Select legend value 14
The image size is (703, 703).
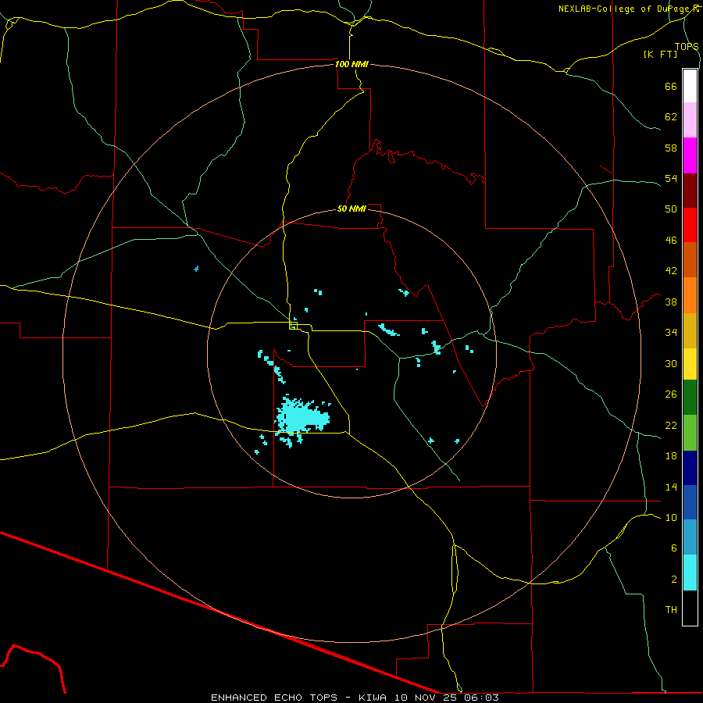coord(671,487)
